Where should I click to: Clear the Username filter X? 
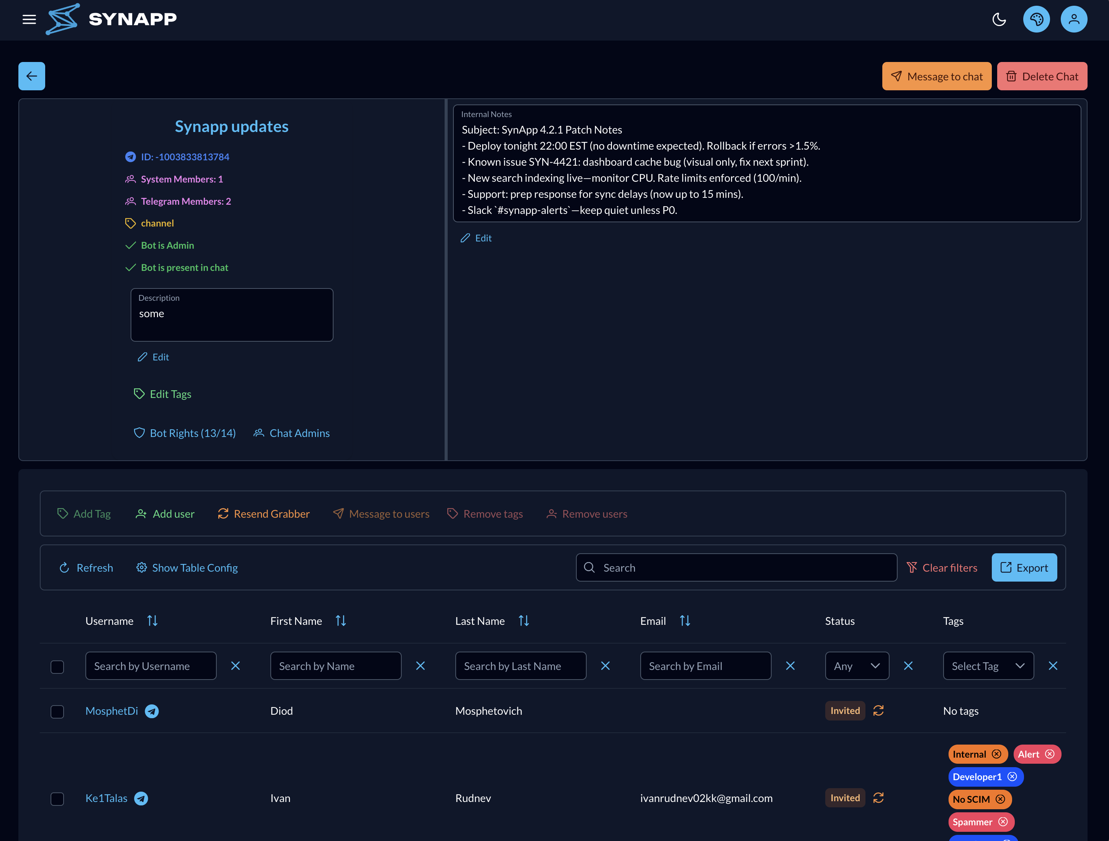click(x=235, y=666)
